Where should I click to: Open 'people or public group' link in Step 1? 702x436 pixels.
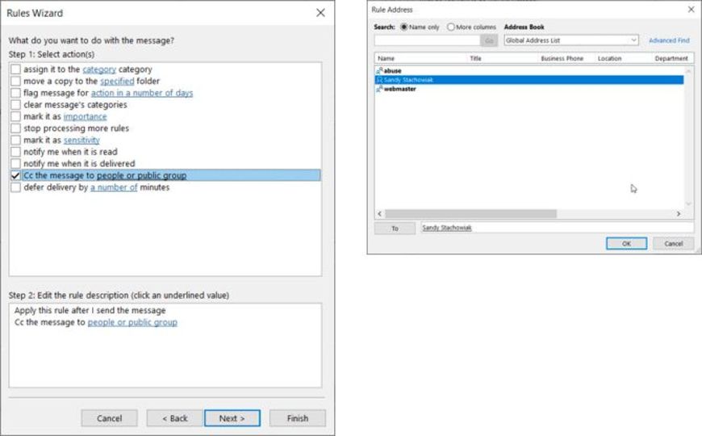141,175
